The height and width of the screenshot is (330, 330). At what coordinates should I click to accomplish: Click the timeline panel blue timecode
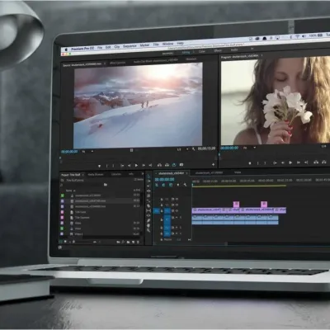(164, 179)
